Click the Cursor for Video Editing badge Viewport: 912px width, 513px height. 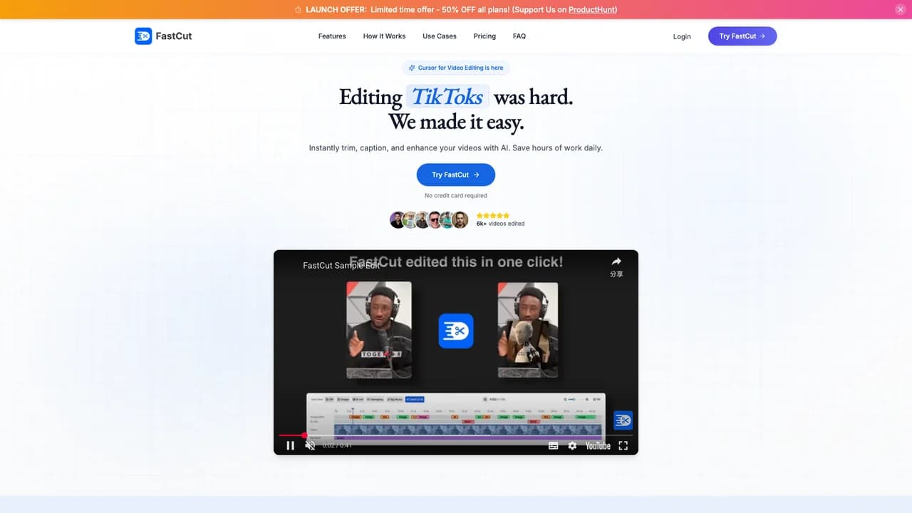[x=456, y=68]
